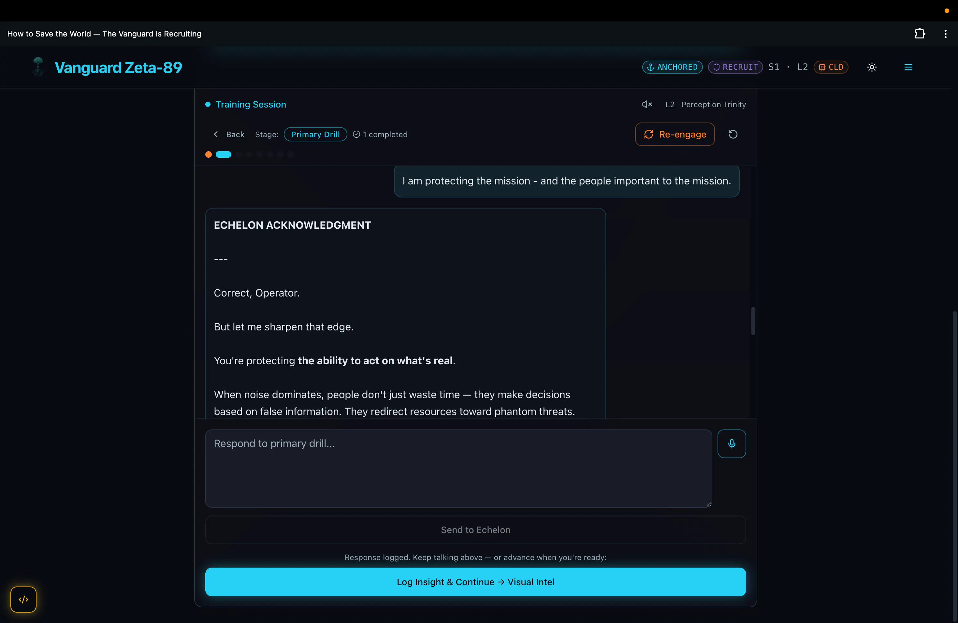The image size is (958, 623).
Task: Click the RECRUIT rank badge
Action: [735, 67]
